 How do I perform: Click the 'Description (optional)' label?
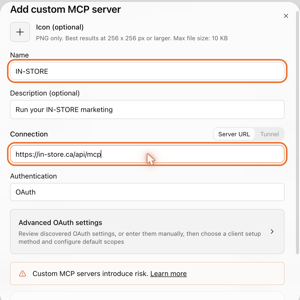coord(45,93)
